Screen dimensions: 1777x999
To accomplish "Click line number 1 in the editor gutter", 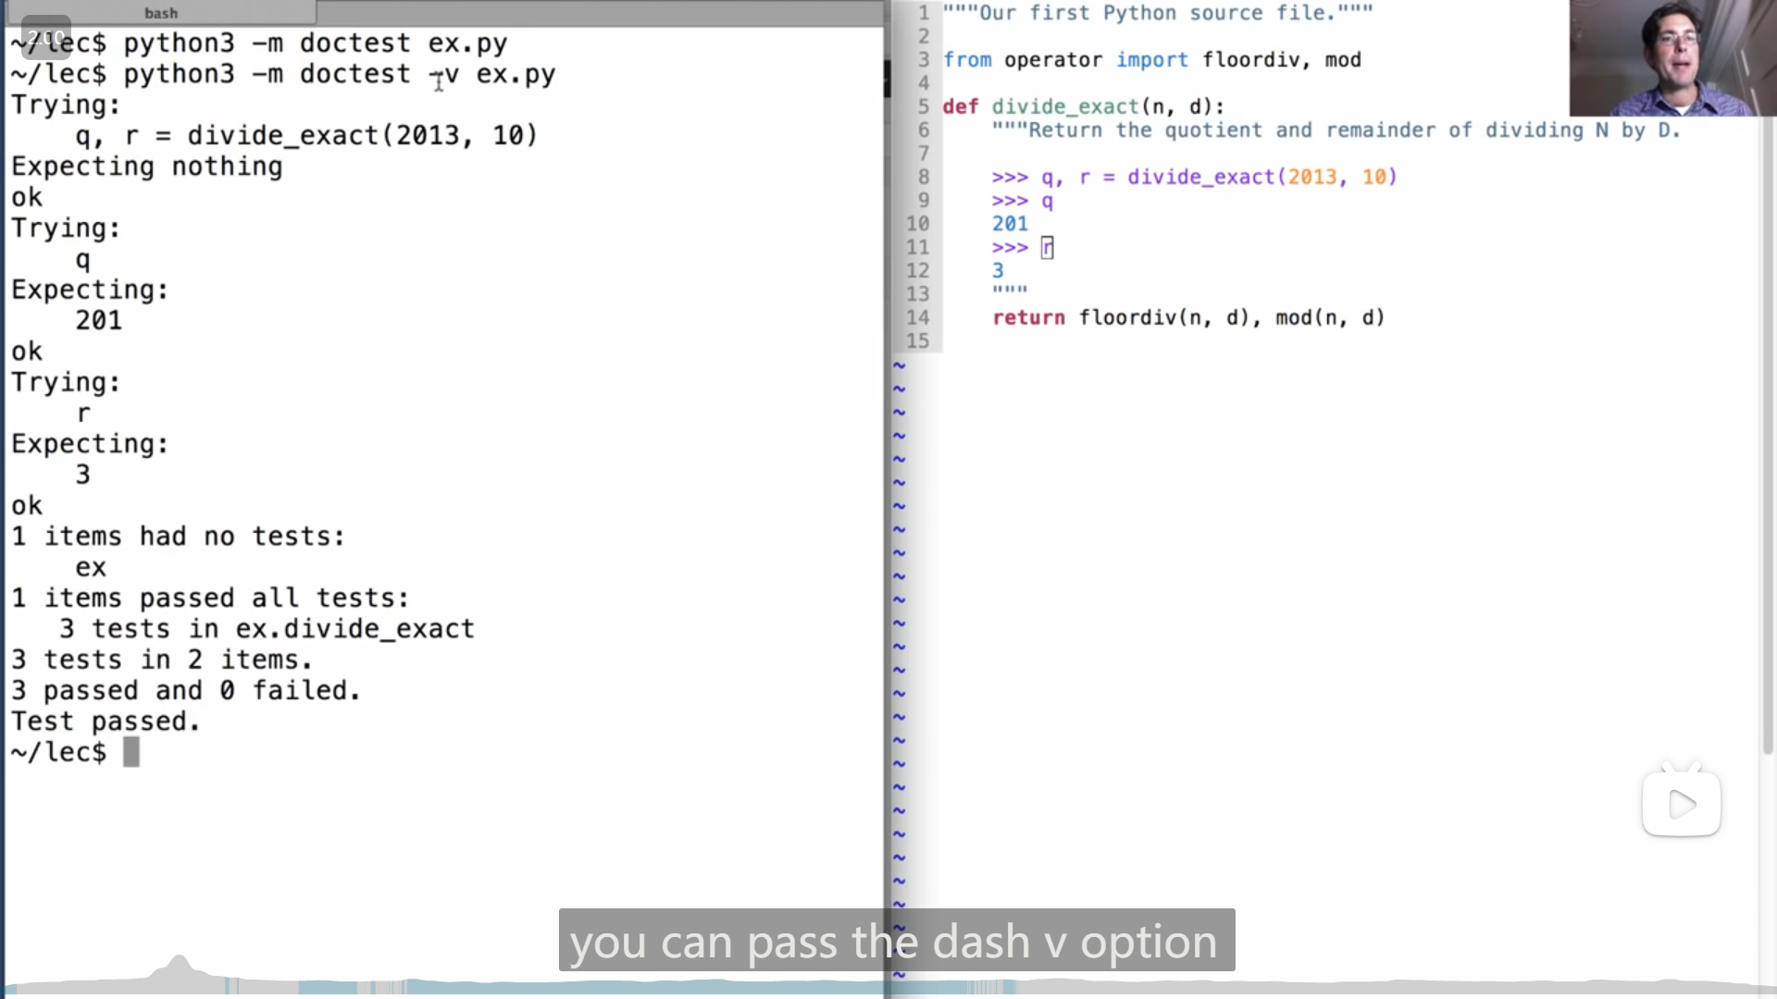I will point(923,13).
